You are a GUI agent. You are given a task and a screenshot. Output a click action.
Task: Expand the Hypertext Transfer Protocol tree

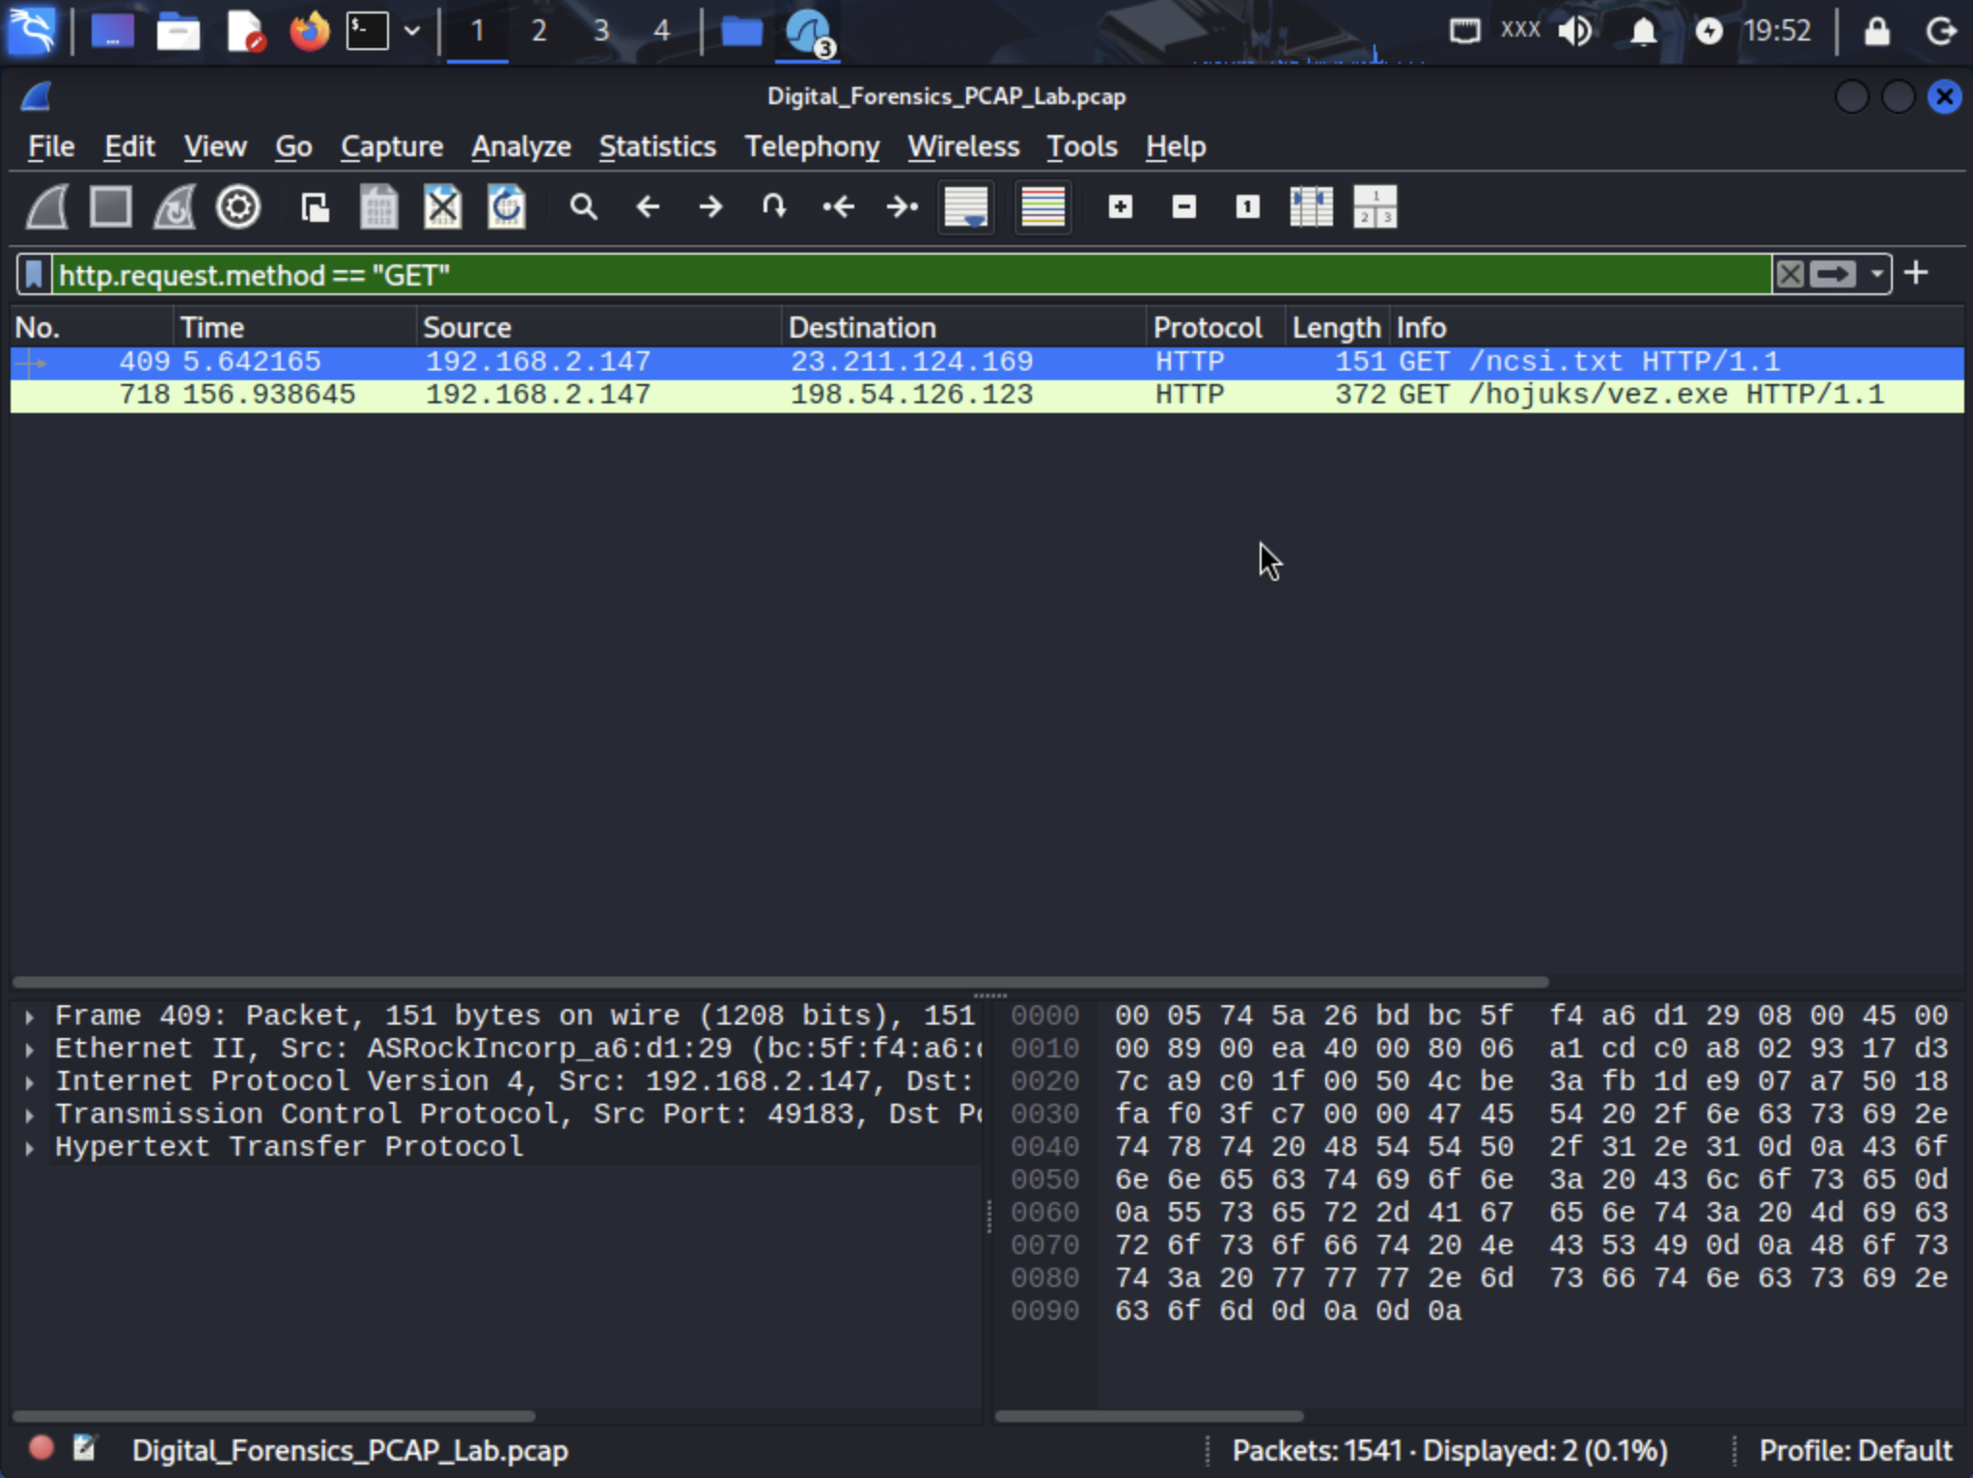[x=30, y=1148]
